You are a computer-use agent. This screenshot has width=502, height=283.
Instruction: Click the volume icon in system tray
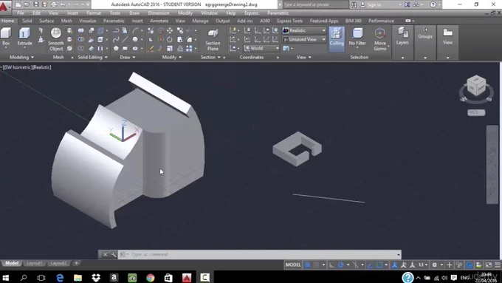coord(444,278)
